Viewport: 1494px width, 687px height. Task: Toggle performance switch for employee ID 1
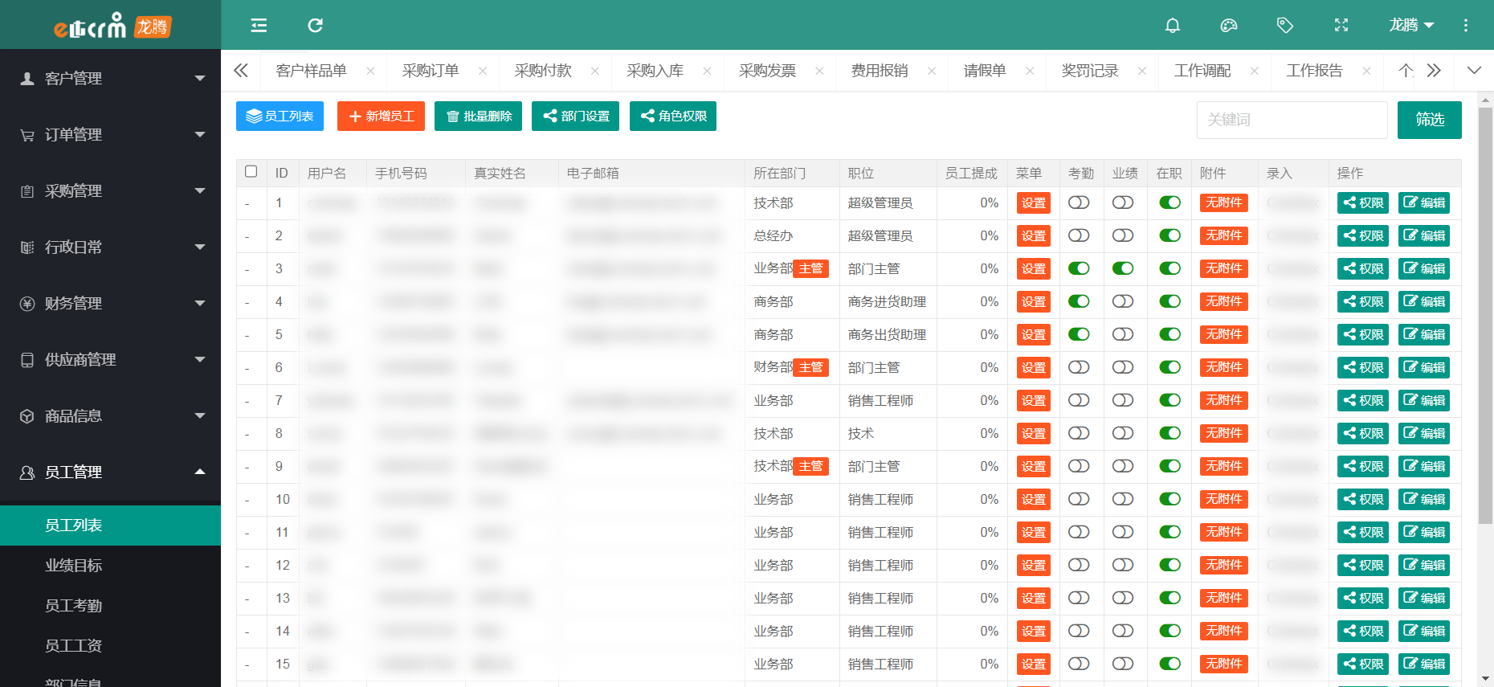point(1122,202)
